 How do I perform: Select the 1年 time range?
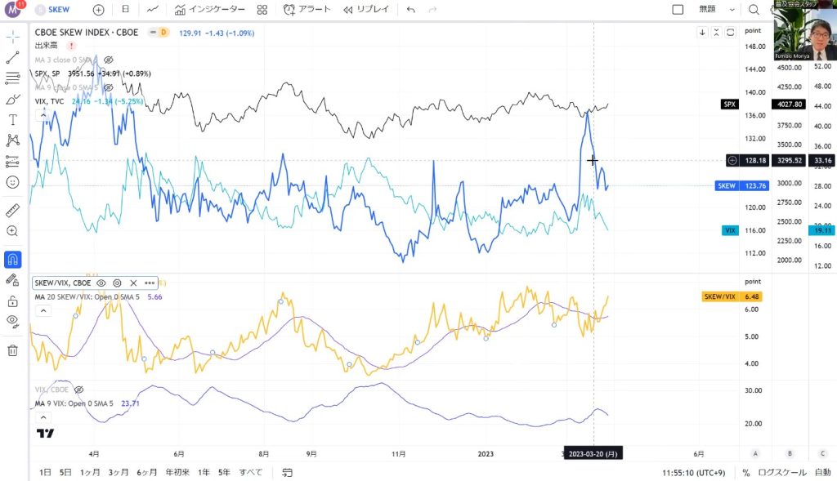[204, 473]
